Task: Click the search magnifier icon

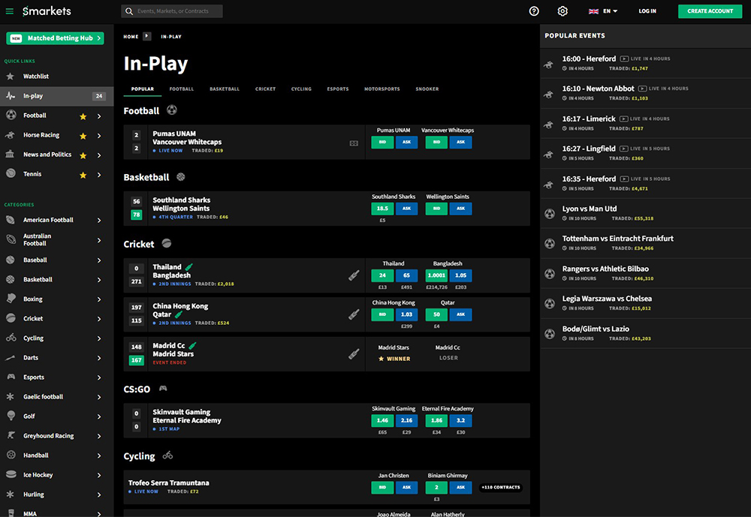Action: pos(129,11)
